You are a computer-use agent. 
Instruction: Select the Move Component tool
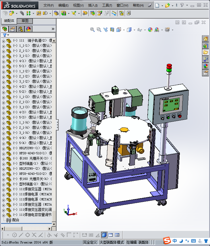click(x=45, y=13)
